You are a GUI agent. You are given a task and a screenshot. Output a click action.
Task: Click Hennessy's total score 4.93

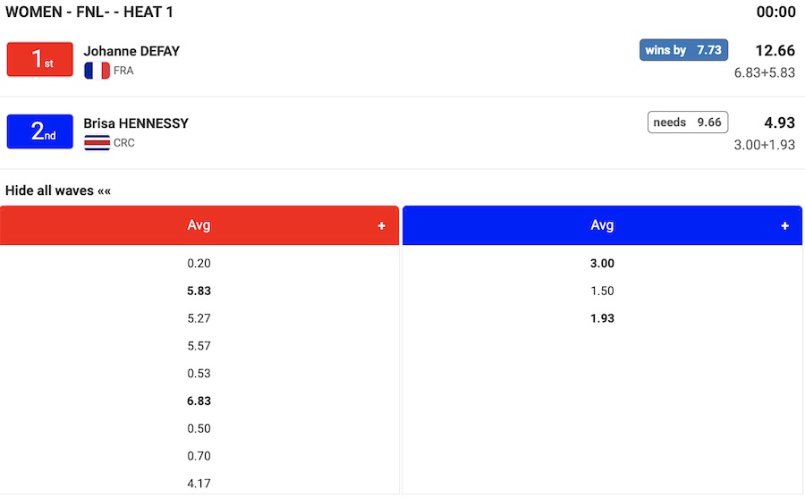pyautogui.click(x=779, y=122)
